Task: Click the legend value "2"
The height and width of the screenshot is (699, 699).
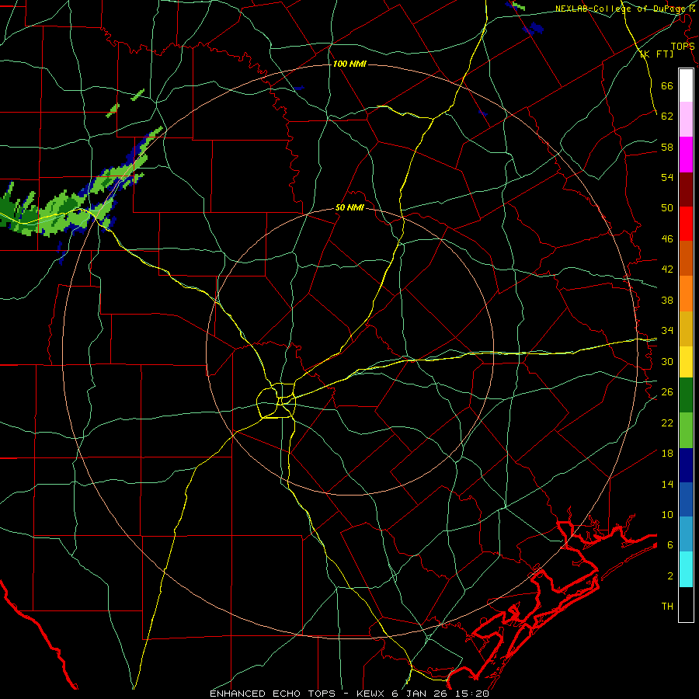Action: pos(670,576)
